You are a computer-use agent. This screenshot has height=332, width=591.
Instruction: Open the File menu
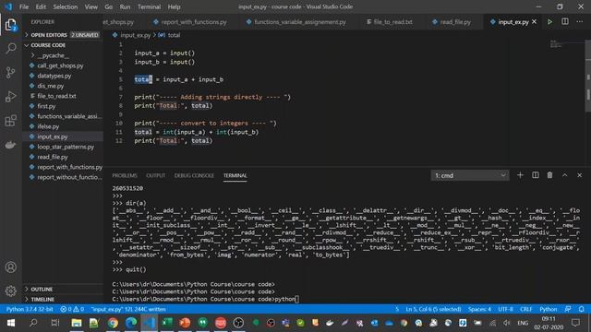click(x=24, y=6)
